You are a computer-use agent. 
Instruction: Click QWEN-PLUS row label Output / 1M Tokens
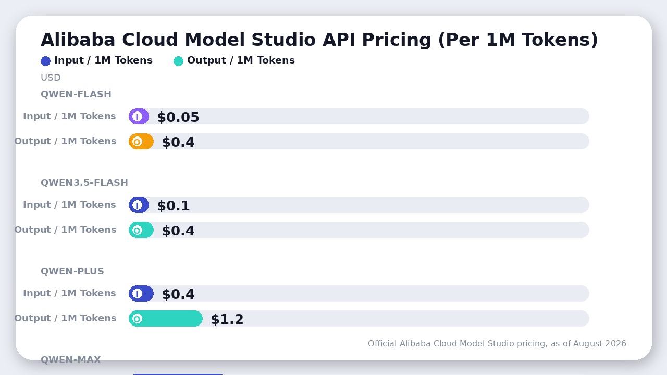(x=65, y=318)
